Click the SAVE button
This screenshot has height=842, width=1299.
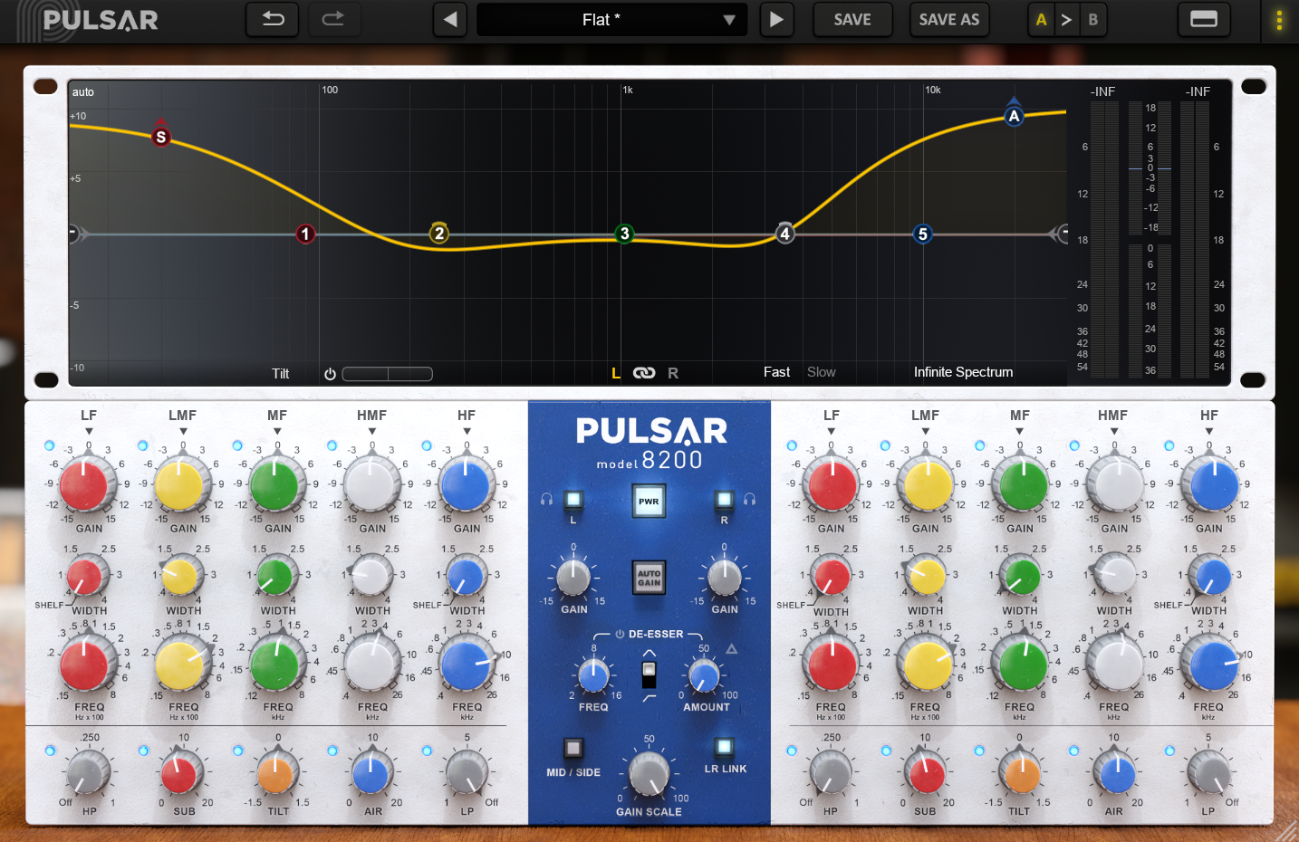click(x=852, y=19)
